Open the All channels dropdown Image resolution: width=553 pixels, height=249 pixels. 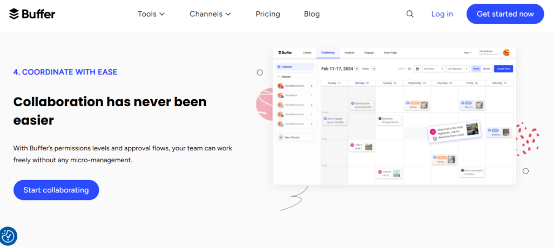(458, 68)
